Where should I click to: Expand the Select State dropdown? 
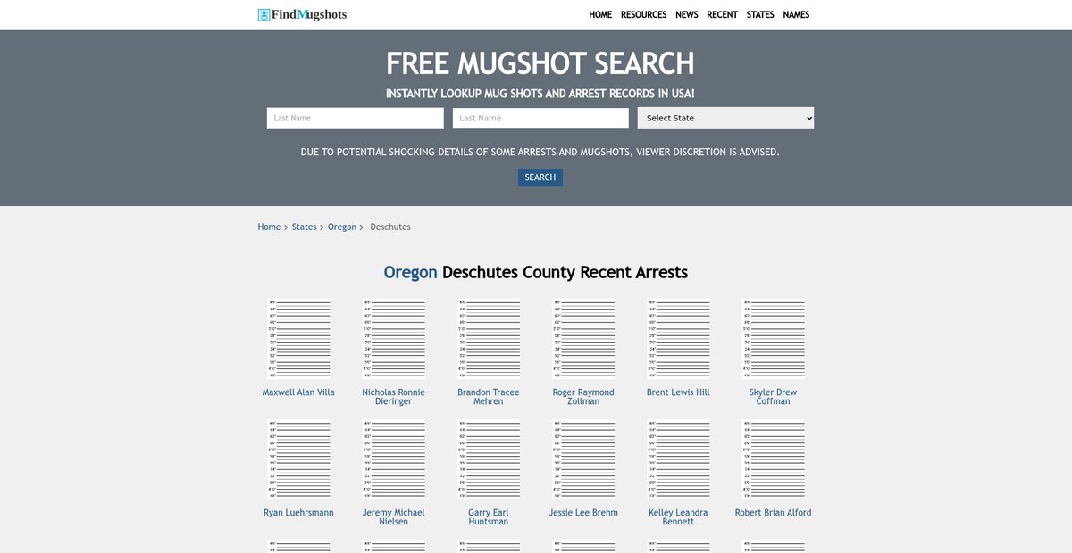[x=725, y=118]
